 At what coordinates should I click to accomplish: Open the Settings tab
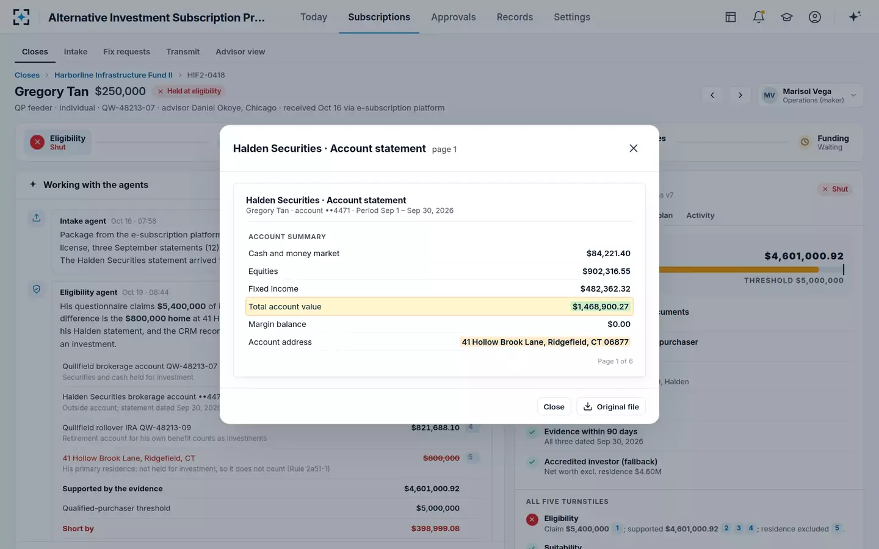click(572, 17)
